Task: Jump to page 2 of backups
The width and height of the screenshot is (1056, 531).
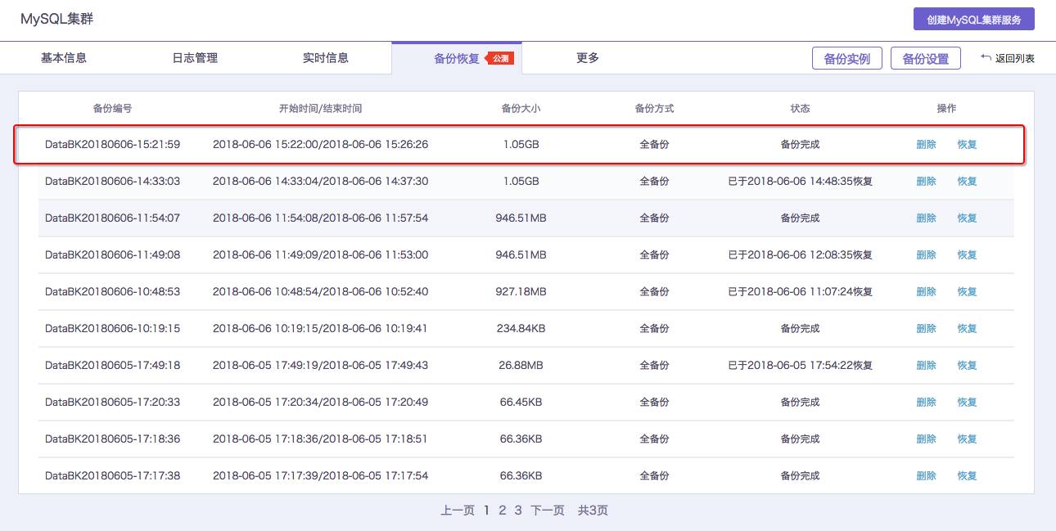Action: [x=503, y=511]
